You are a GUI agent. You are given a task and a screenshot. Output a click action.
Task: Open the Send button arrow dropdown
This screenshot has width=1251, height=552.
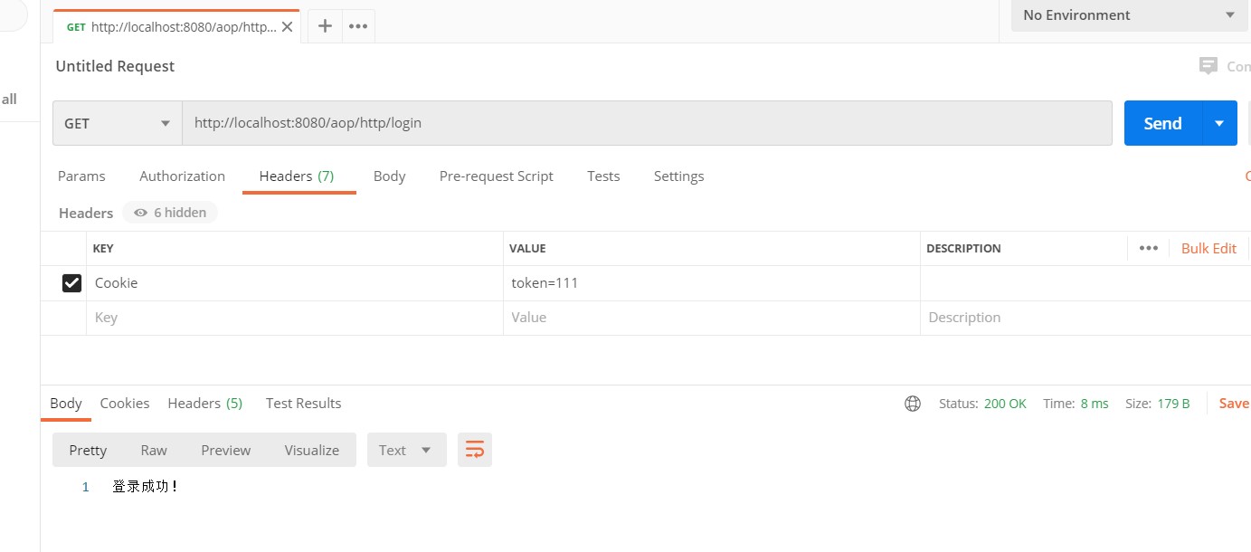point(1219,123)
